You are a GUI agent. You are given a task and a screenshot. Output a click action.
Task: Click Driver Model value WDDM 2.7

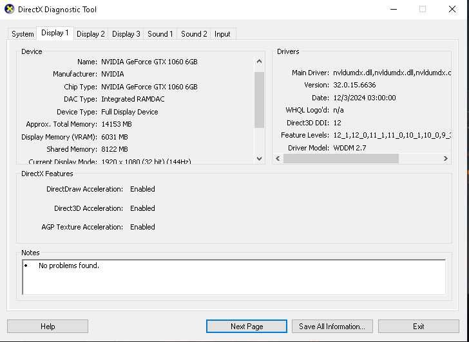pyautogui.click(x=349, y=148)
